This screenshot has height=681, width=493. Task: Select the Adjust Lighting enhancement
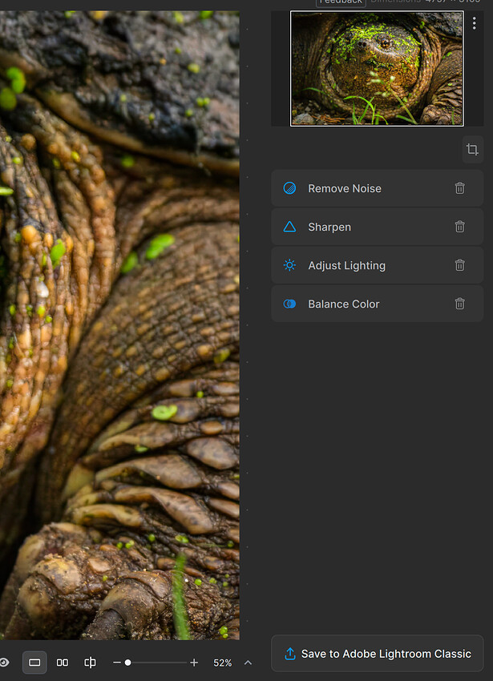pyautogui.click(x=346, y=265)
